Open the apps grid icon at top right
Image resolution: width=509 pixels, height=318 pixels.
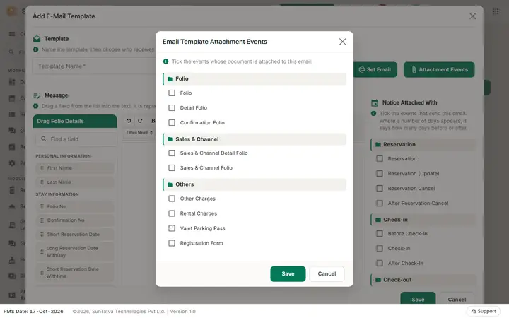(496, 11)
